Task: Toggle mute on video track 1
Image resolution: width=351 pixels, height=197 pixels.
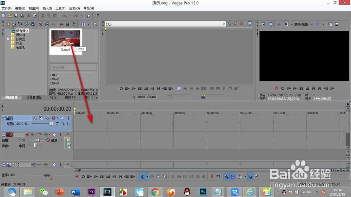Action: click(x=62, y=118)
